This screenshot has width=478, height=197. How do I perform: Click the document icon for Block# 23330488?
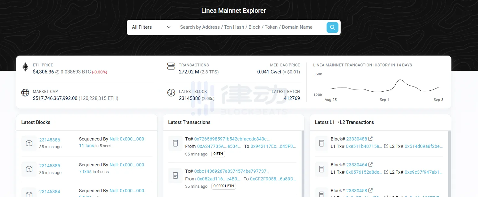[322, 143]
